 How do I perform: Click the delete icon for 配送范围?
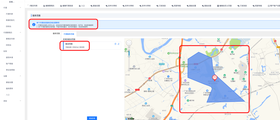click(x=115, y=44)
